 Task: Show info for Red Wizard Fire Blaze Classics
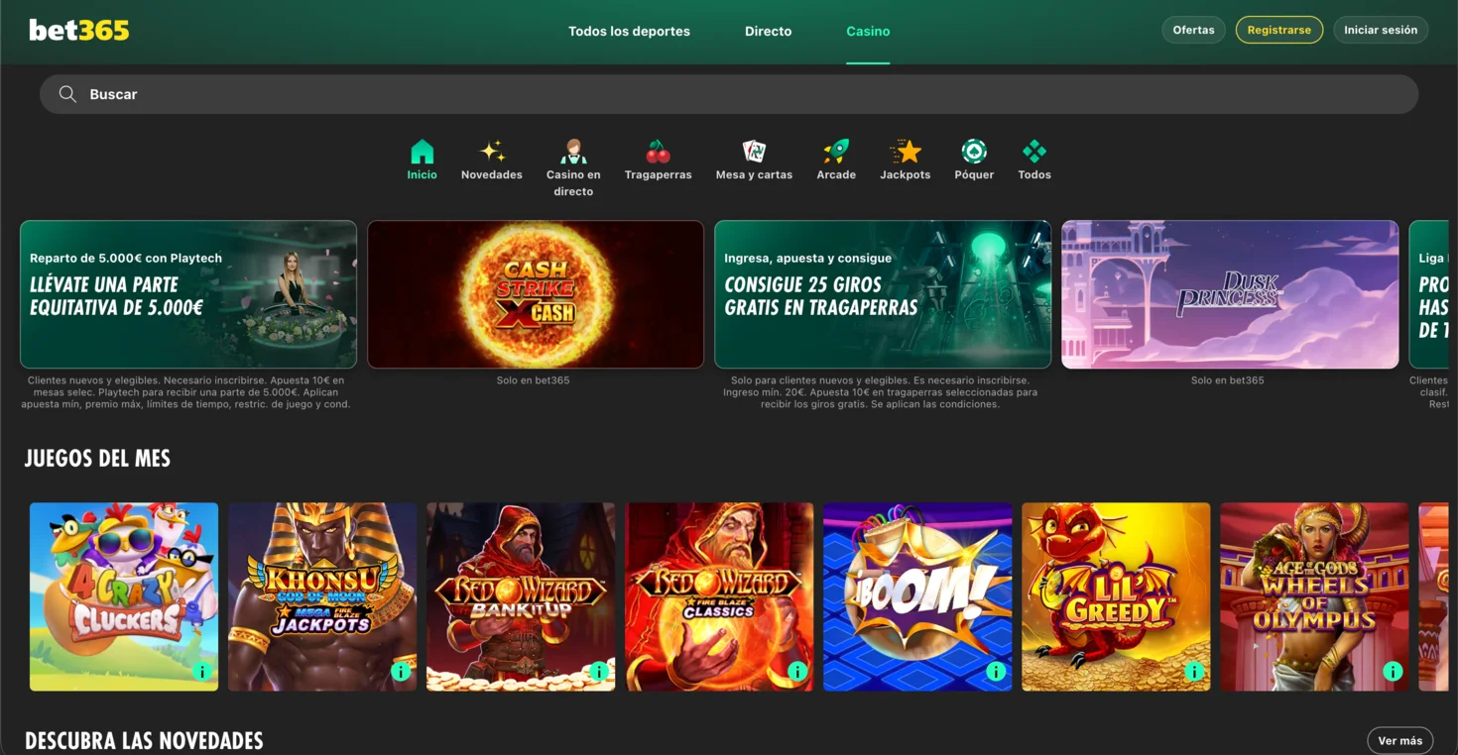[x=797, y=672]
